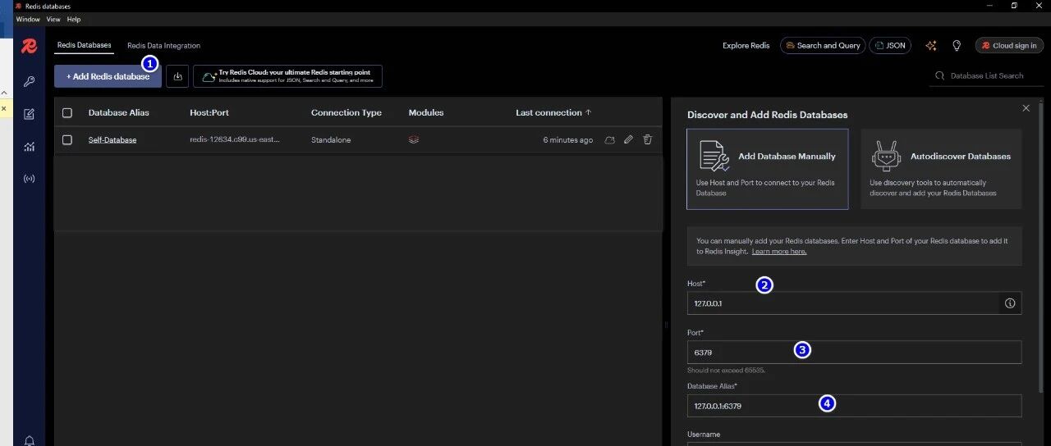
Task: Click the Redis logo in the sidebar
Action: [x=30, y=46]
